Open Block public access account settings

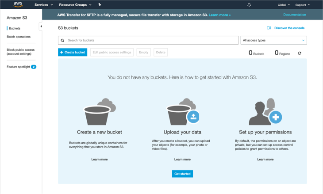point(21,52)
